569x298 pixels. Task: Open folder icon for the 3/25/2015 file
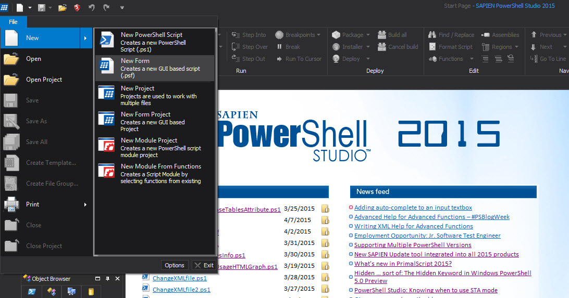(325, 209)
